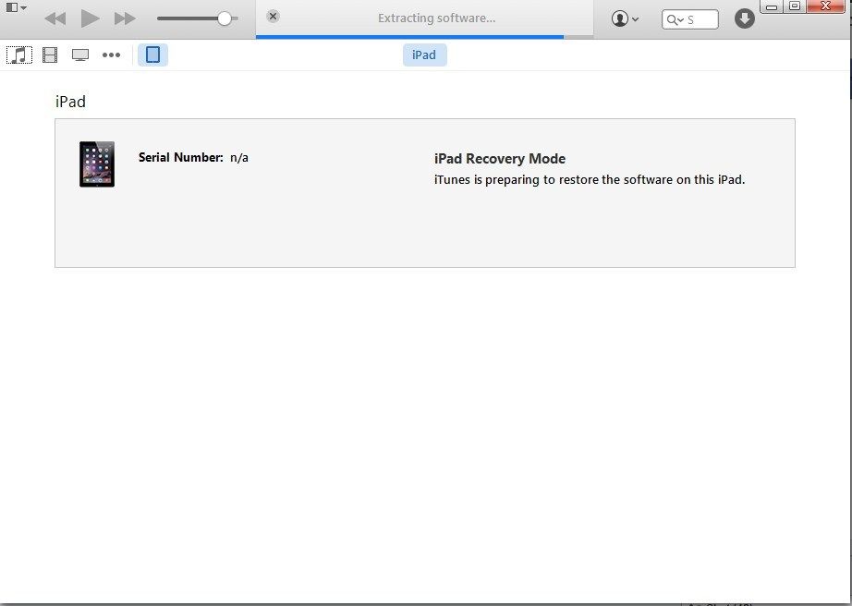Click the Serial Number label

(180, 158)
